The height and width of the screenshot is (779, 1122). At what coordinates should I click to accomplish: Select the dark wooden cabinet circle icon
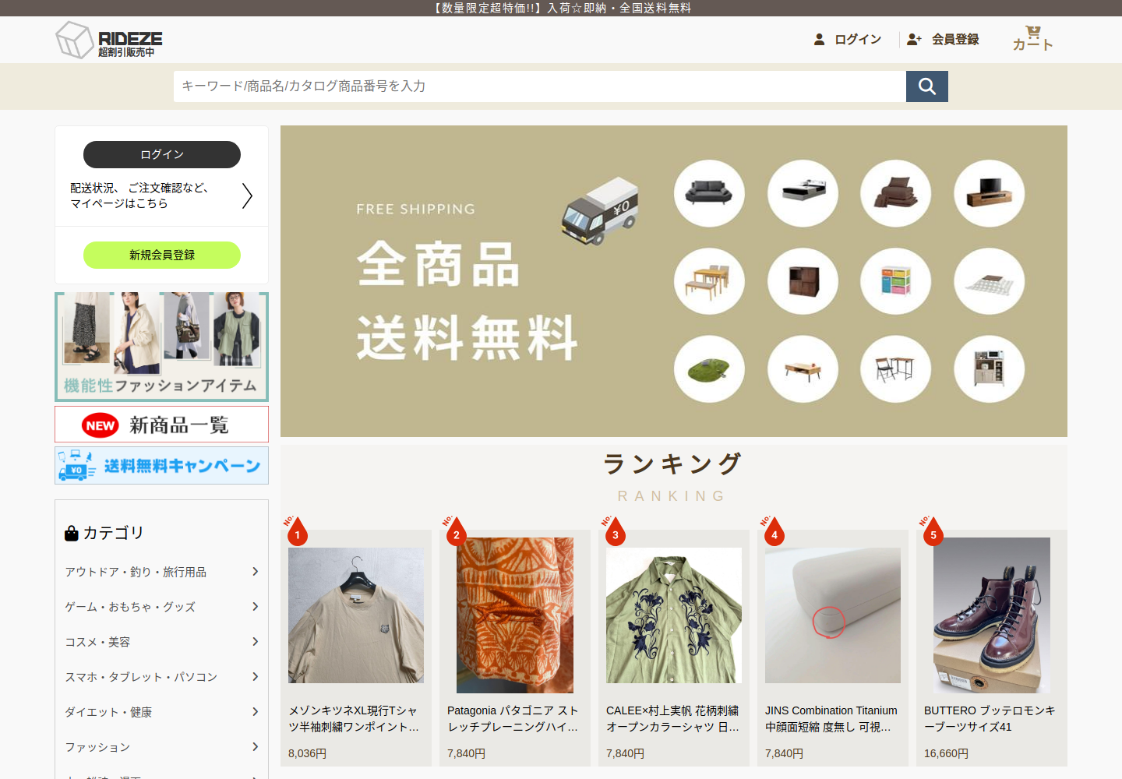(x=803, y=281)
